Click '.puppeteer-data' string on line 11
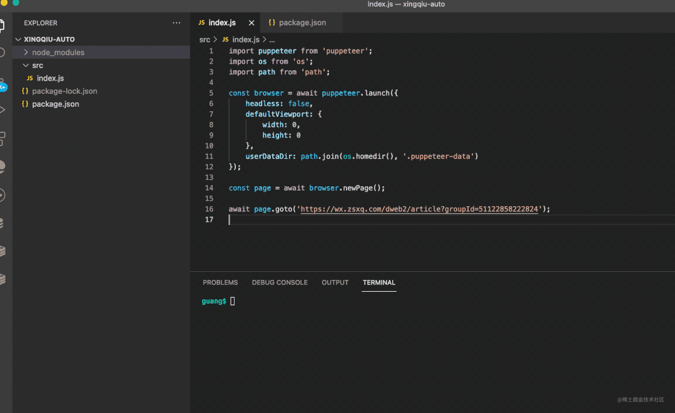Screen dimensions: 675x413 [x=439, y=156]
